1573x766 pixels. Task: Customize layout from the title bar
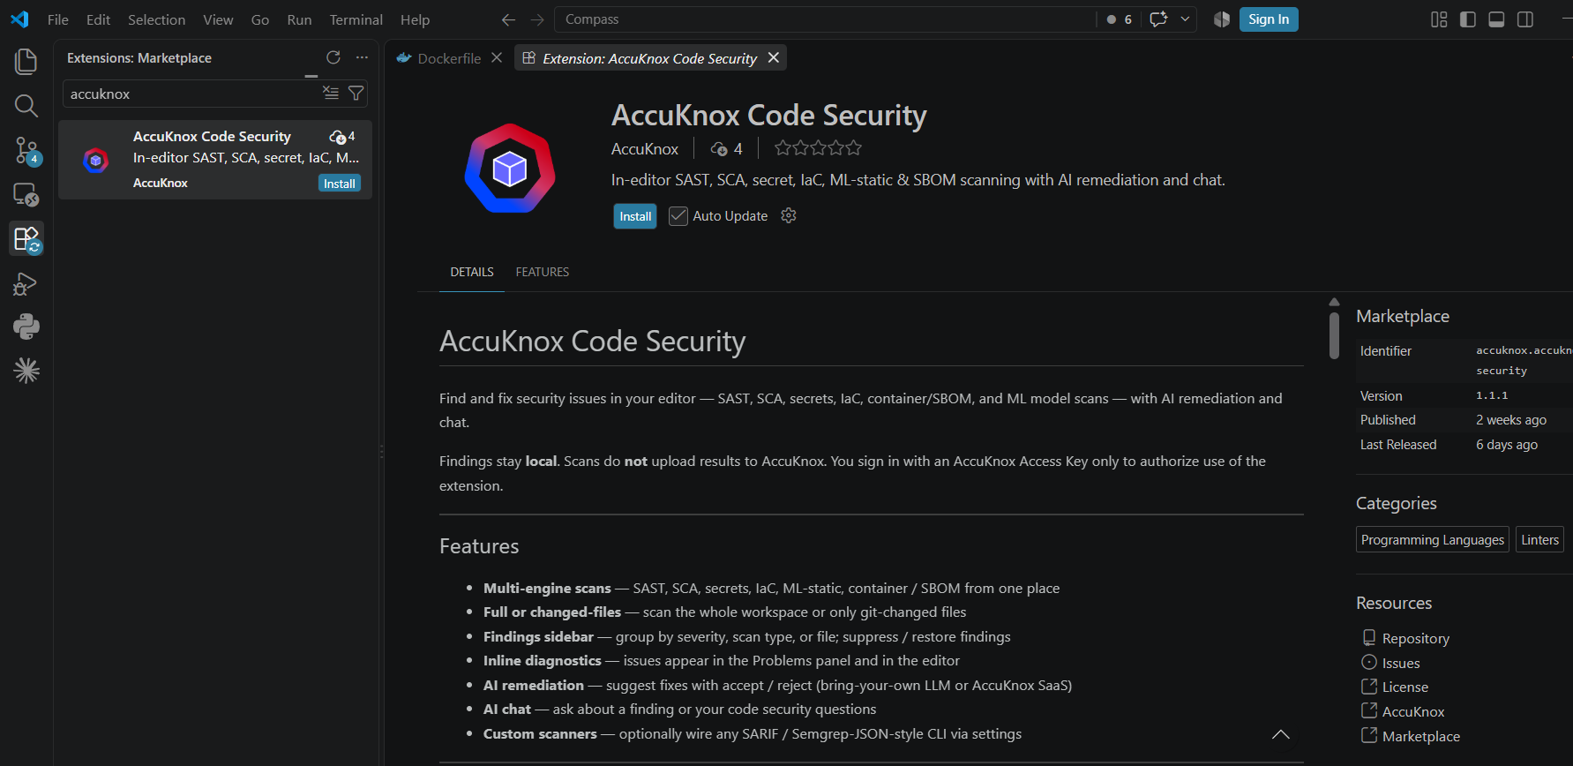point(1439,19)
